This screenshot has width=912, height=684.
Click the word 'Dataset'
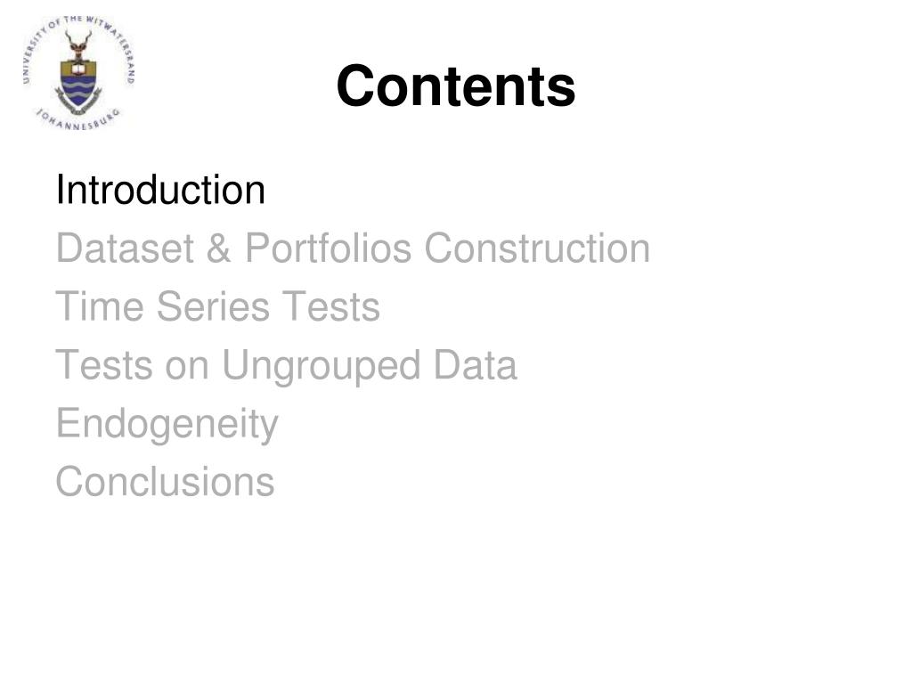click(125, 248)
